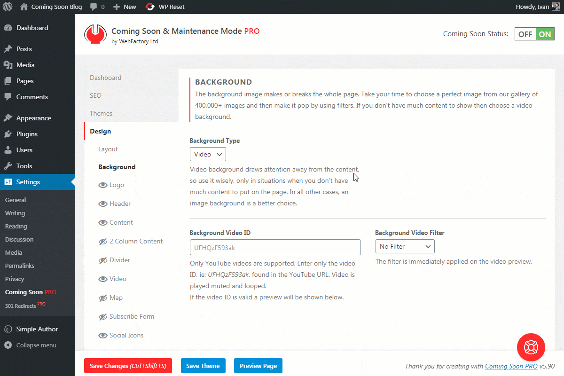564x376 pixels.
Task: Open Writing settings submenu item
Action: 15,213
